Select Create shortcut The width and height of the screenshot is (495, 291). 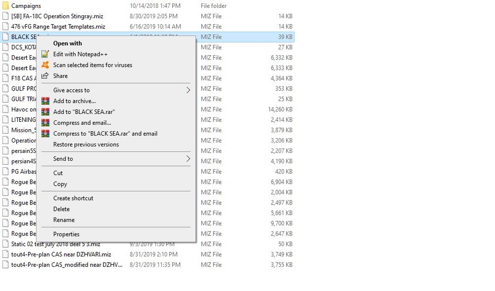pyautogui.click(x=73, y=198)
